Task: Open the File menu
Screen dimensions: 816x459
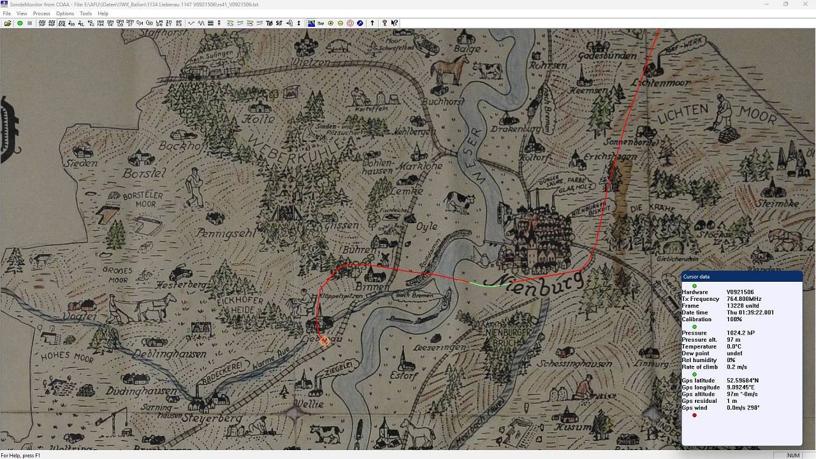Action: (x=6, y=13)
